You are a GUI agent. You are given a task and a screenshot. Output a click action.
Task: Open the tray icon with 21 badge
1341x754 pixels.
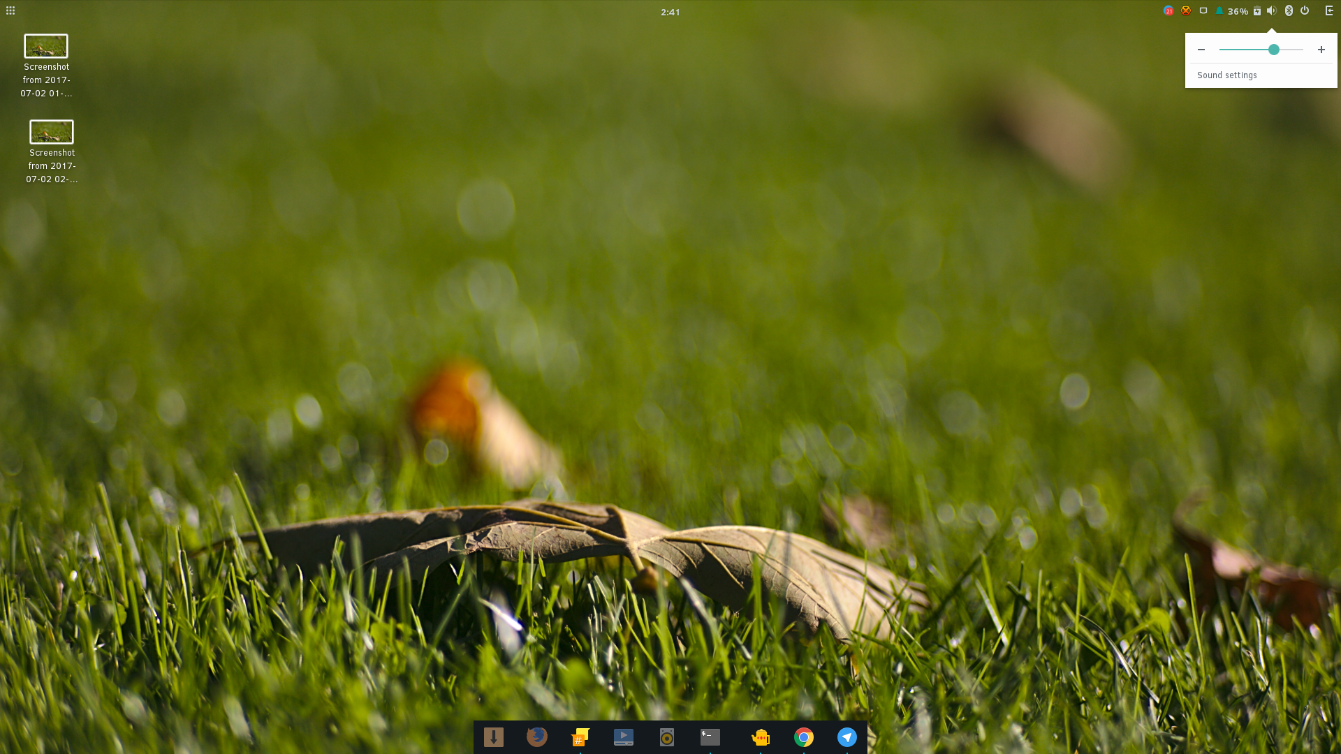click(1168, 10)
